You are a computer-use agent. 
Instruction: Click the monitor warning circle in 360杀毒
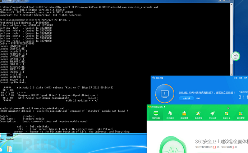click(x=165, y=94)
